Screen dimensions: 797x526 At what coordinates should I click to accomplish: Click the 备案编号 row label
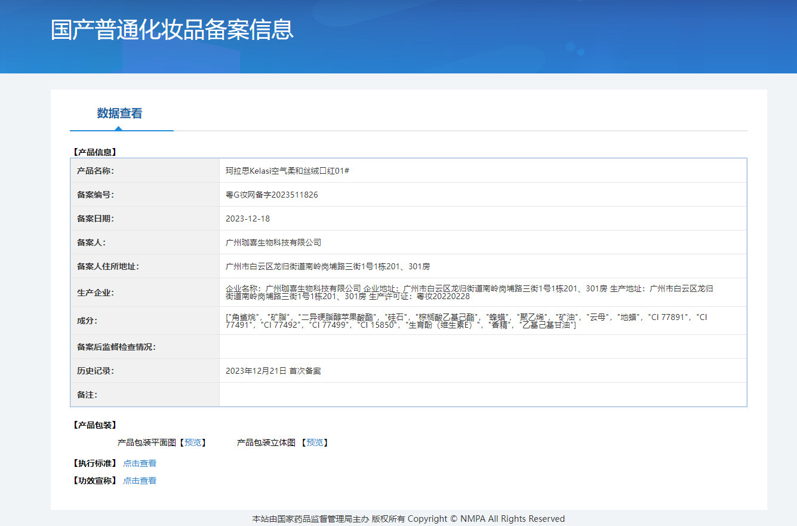click(96, 195)
